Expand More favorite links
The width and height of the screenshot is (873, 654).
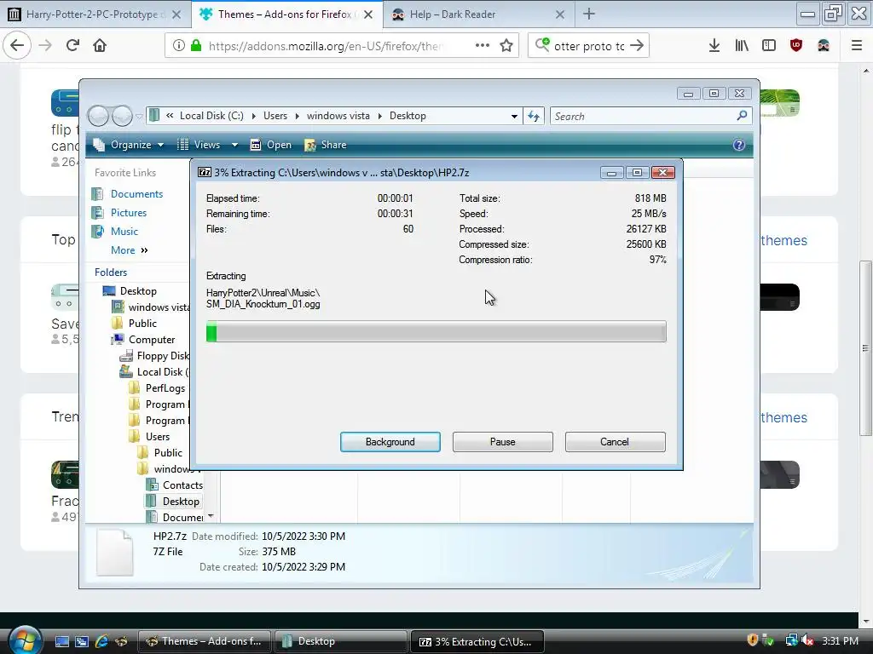[x=130, y=250]
